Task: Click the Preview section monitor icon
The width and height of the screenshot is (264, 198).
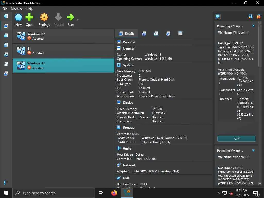Action: click(x=119, y=42)
